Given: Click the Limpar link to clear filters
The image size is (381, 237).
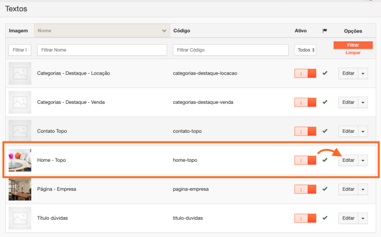Looking at the screenshot, I should click(353, 52).
